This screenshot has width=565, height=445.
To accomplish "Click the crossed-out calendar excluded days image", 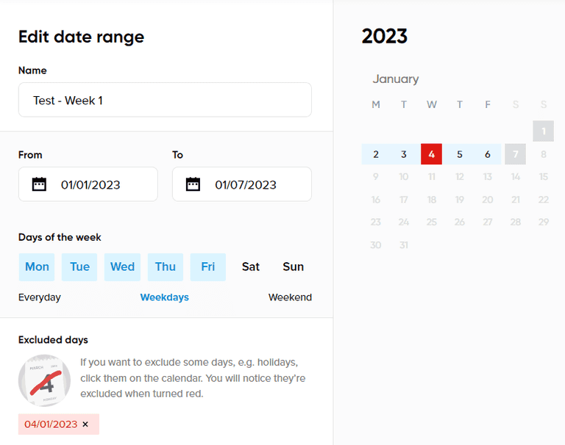I will [44, 380].
